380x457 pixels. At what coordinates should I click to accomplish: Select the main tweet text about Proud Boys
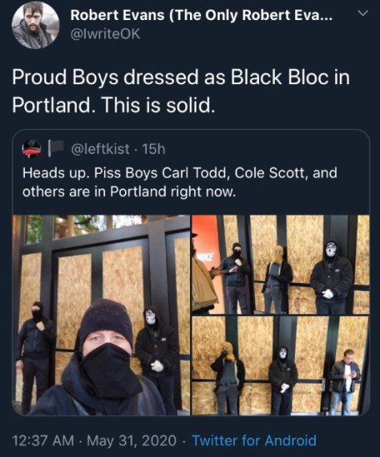(180, 91)
